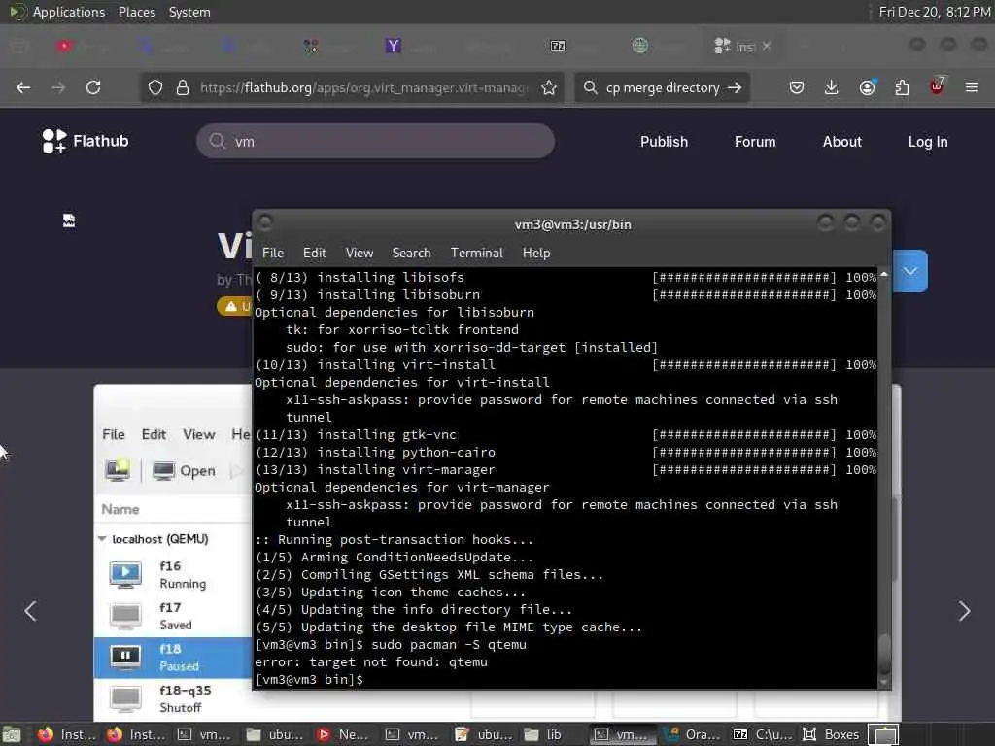Open the Terminal menu in the terminal window

(x=476, y=253)
